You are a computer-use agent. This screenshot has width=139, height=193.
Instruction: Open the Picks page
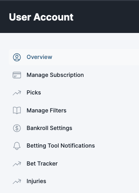click(x=34, y=93)
